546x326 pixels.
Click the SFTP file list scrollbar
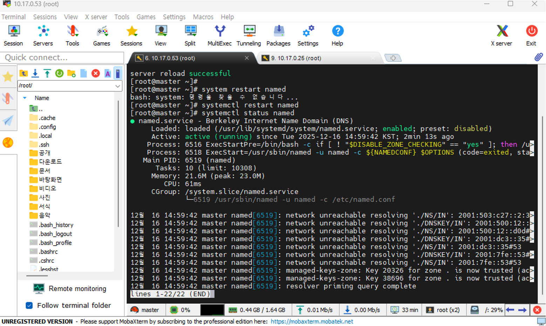pos(118,163)
